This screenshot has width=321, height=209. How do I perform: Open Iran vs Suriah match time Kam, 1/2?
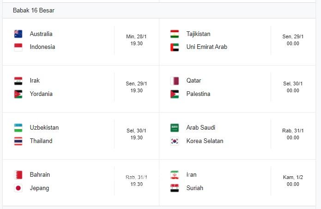click(x=293, y=177)
